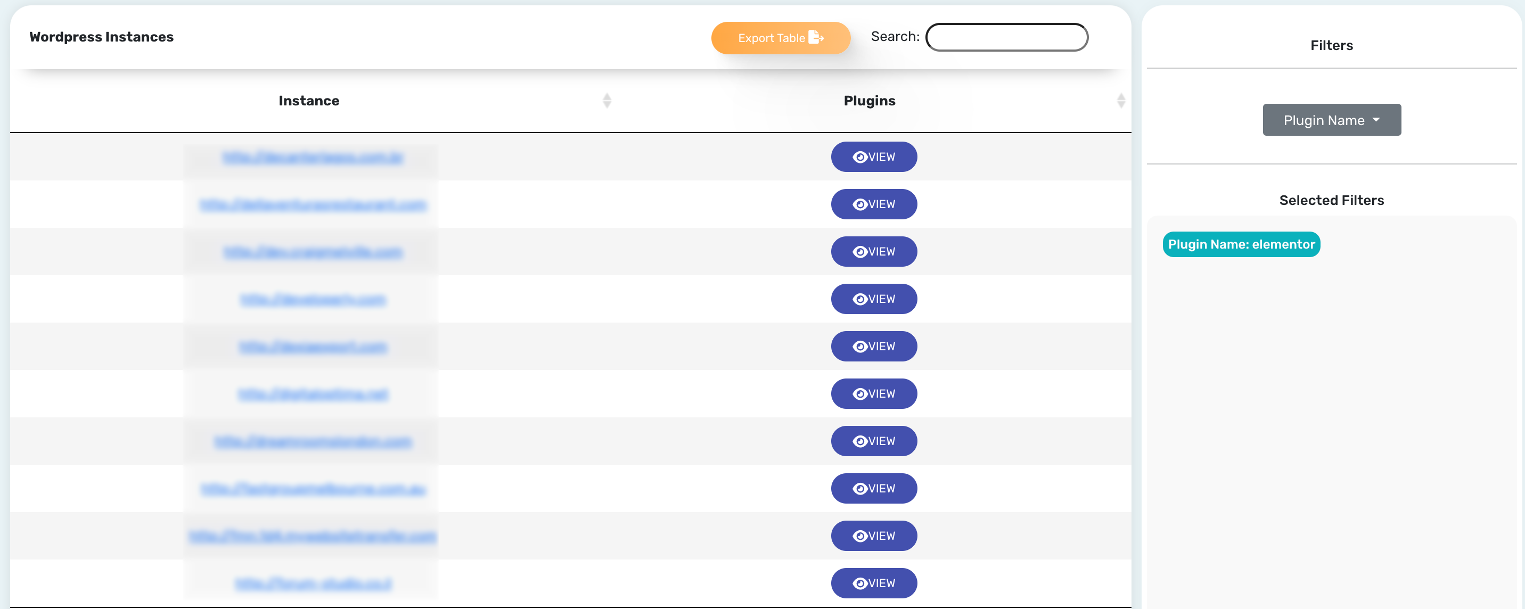Open the first row's instance URL link

[x=313, y=158]
